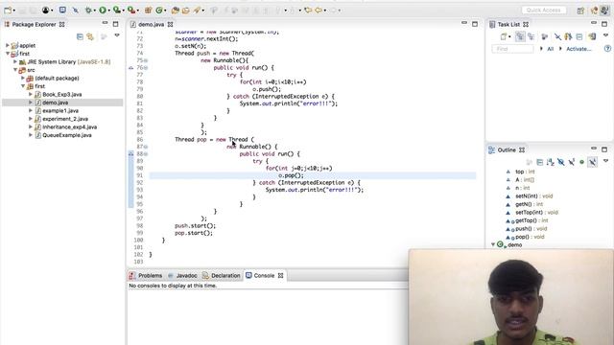
Task: Toggle Hide Local Types in Outline
Action: (x=593, y=162)
